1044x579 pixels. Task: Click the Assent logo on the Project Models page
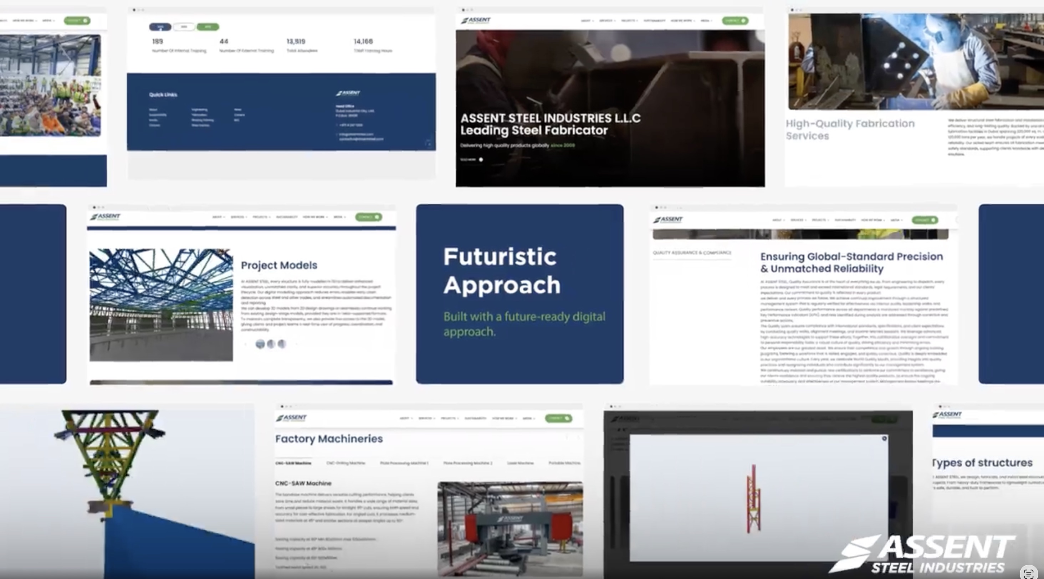106,217
